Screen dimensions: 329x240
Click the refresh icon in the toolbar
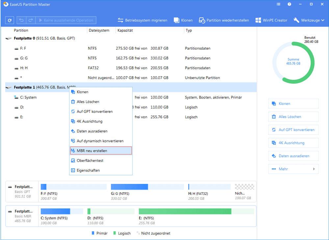10,20
